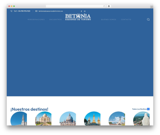Image resolution: width=160 pixels, height=135 pixels.
Task: Click the browser reload icon
Action: click(104, 6)
